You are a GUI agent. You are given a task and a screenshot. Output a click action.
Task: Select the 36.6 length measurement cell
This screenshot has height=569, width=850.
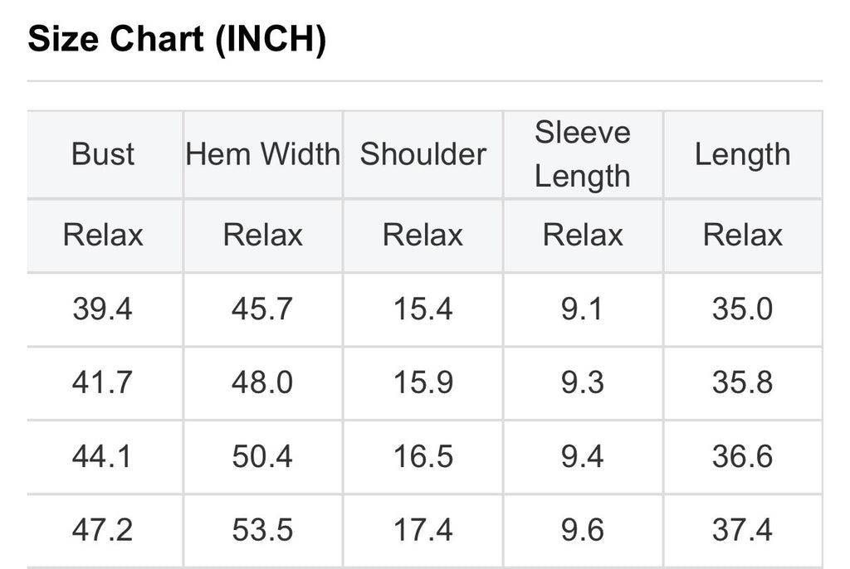click(742, 457)
